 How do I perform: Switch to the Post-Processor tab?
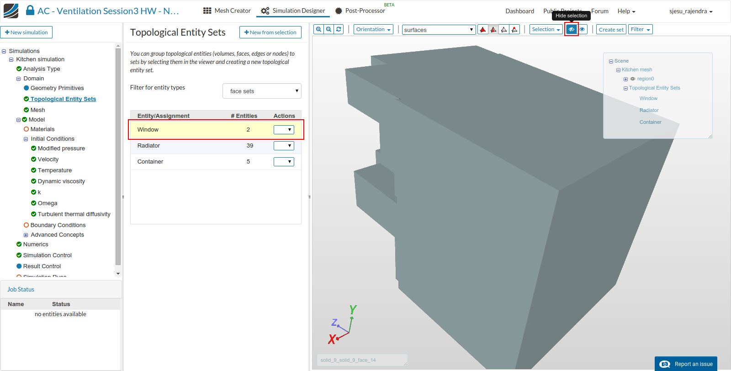tap(360, 11)
